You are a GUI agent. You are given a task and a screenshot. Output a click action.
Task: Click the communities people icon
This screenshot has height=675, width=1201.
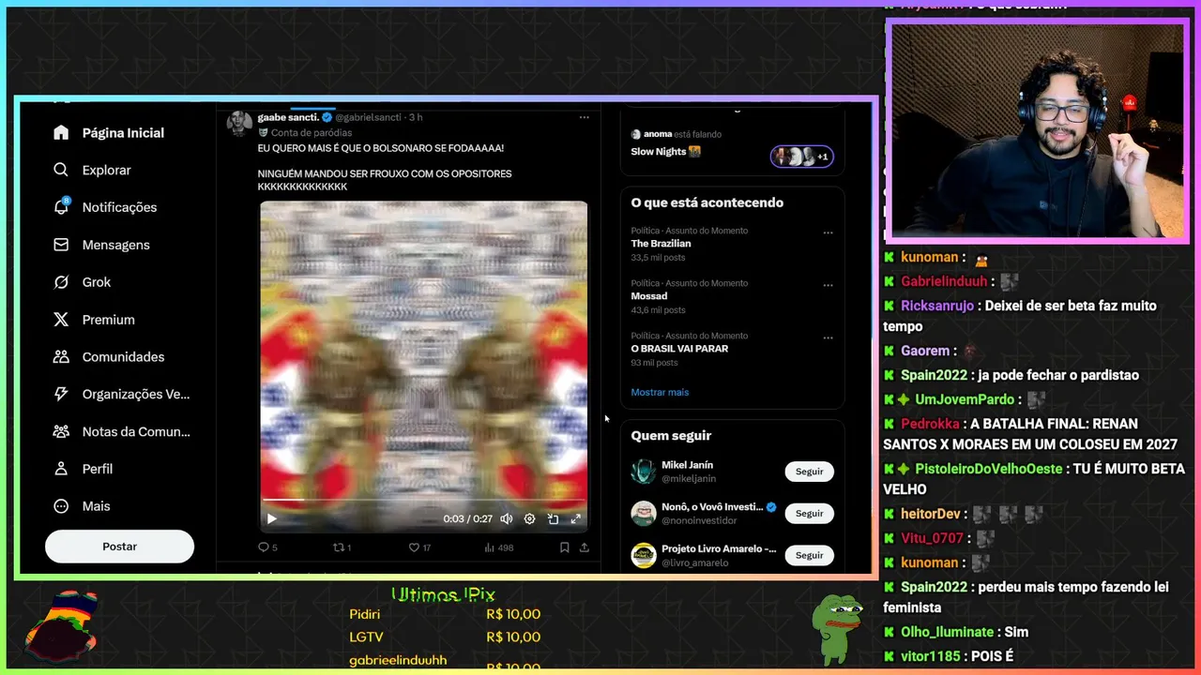coord(61,357)
